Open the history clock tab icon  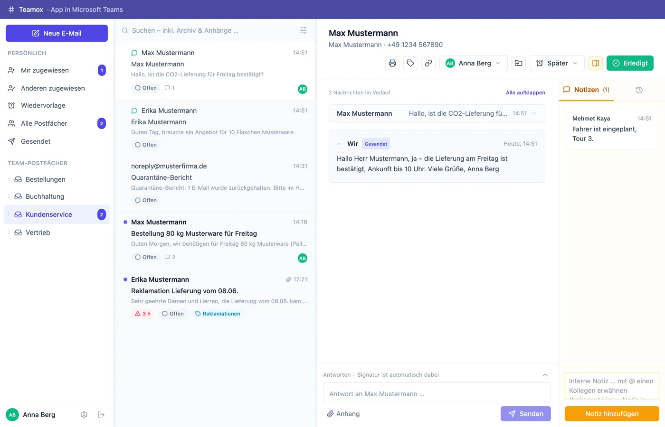639,90
